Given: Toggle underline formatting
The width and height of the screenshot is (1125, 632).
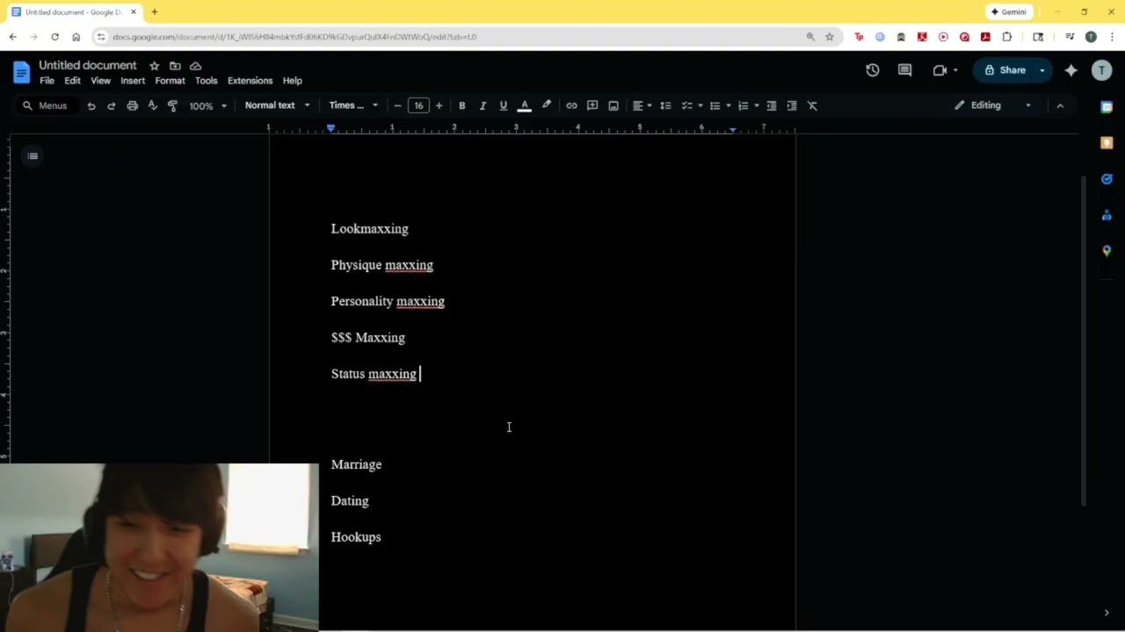Looking at the screenshot, I should pos(504,105).
